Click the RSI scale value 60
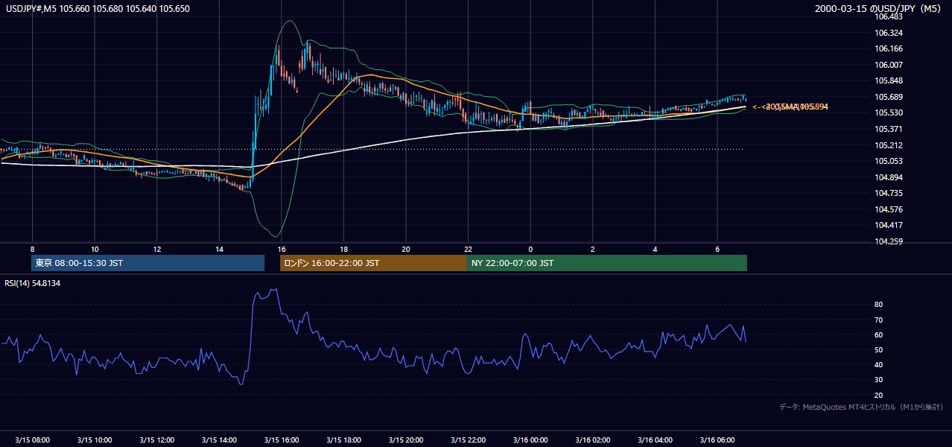Viewport: 952px width, 447px height. [879, 335]
